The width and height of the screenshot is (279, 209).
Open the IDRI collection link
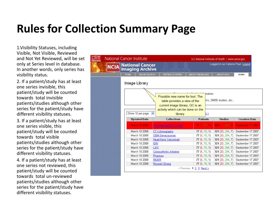156,144
